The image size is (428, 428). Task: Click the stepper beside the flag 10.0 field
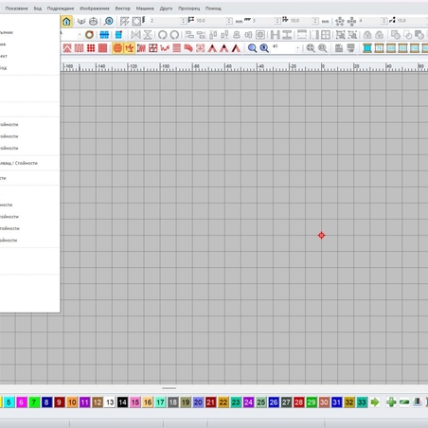coord(229,21)
